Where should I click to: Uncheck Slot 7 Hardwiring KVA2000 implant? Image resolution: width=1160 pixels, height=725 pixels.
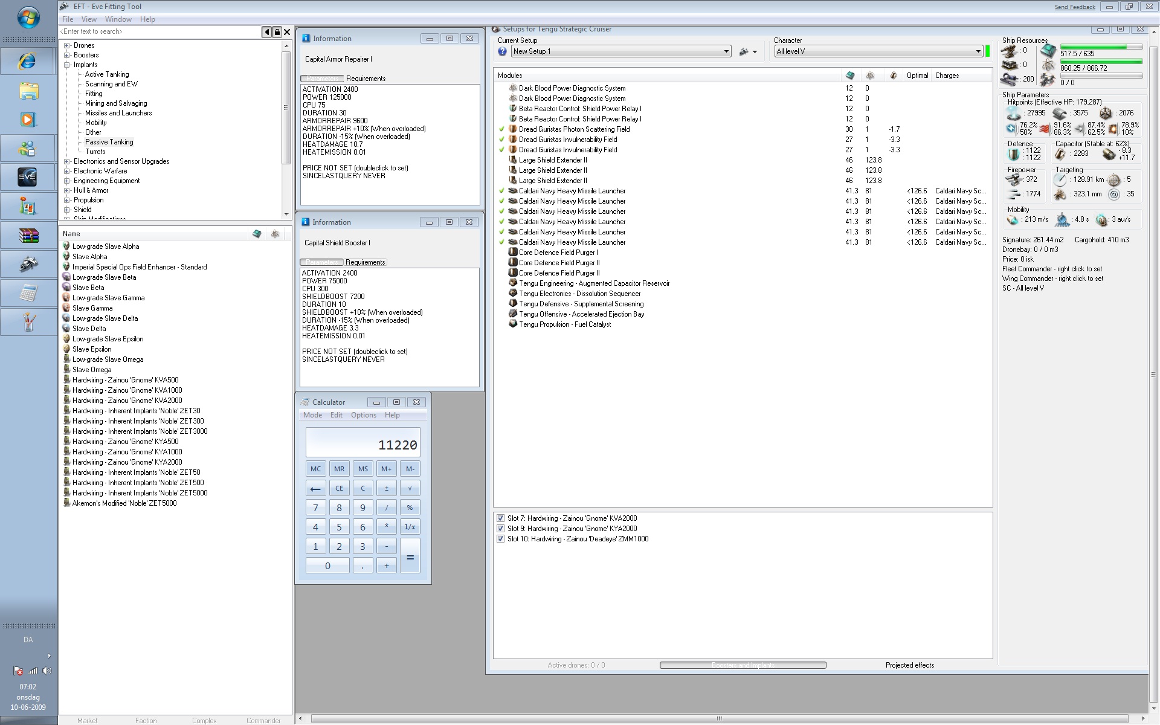click(500, 518)
